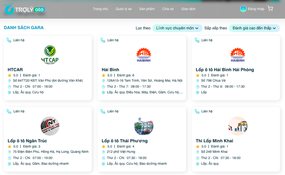The width and height of the screenshot is (285, 175).
Task: Open the Đánh giá cao đến thấp sort dropdown
Action: 254,28
